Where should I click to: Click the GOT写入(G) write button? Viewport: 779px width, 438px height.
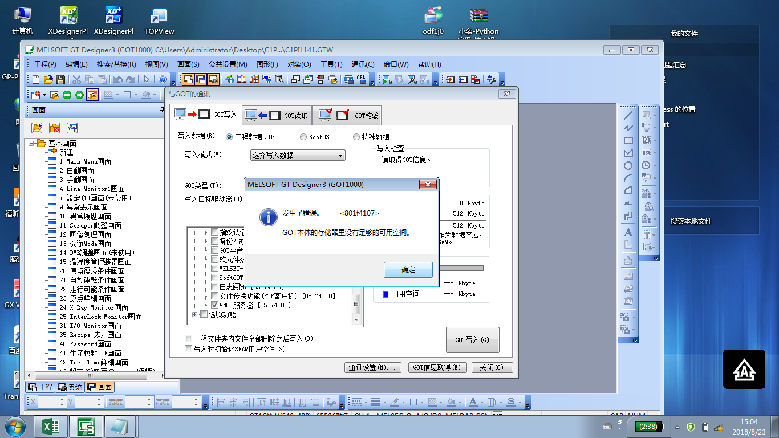tap(472, 340)
